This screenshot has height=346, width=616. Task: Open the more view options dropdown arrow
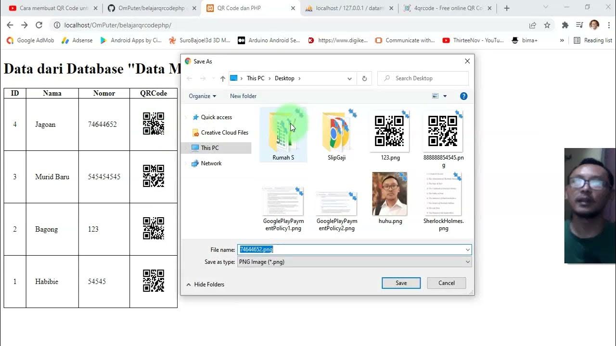click(445, 96)
